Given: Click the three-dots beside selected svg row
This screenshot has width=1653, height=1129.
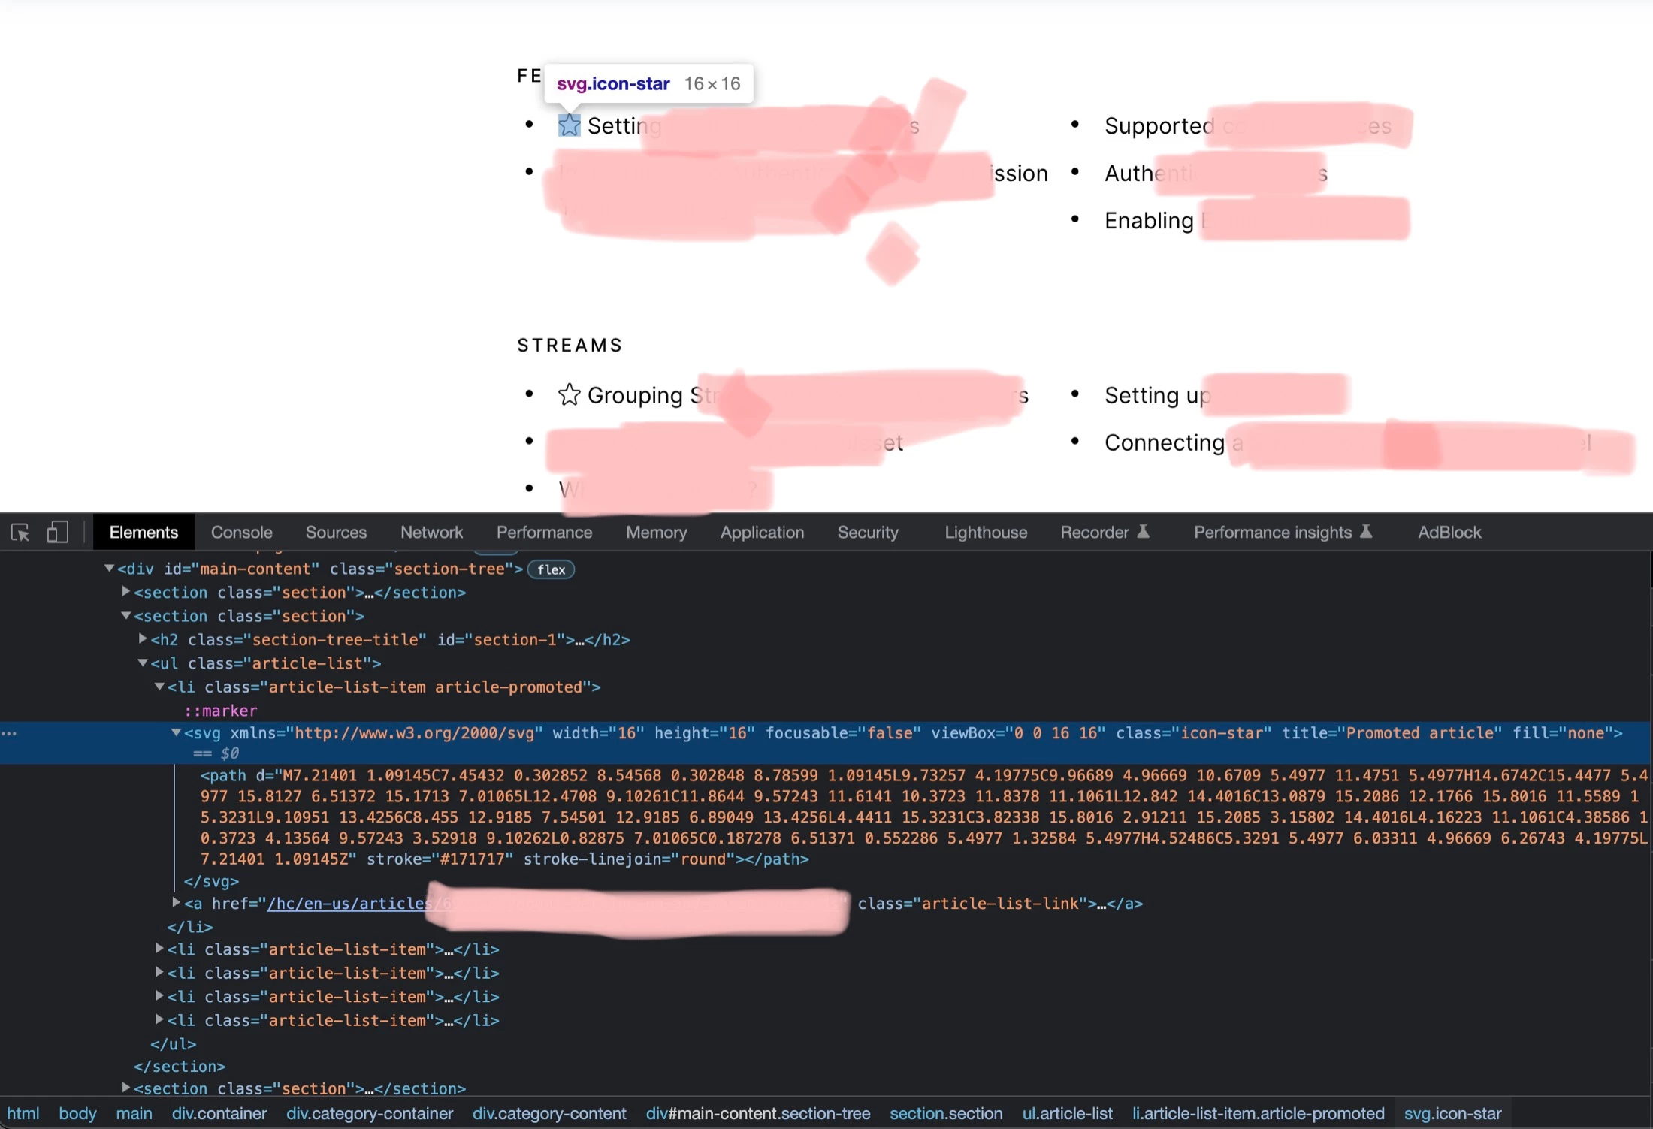Looking at the screenshot, I should [9, 733].
